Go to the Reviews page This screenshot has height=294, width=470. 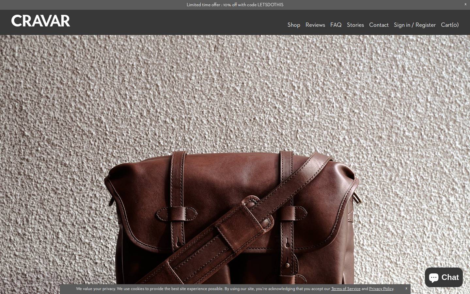click(x=315, y=25)
